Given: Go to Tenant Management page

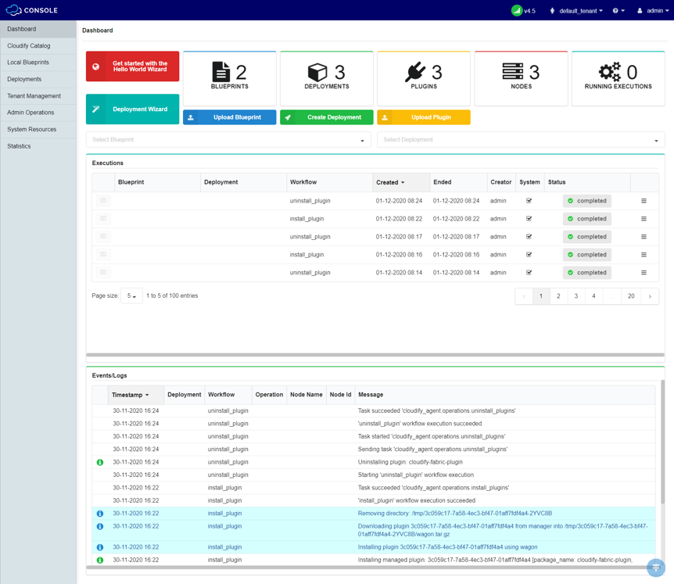Looking at the screenshot, I should tap(34, 95).
